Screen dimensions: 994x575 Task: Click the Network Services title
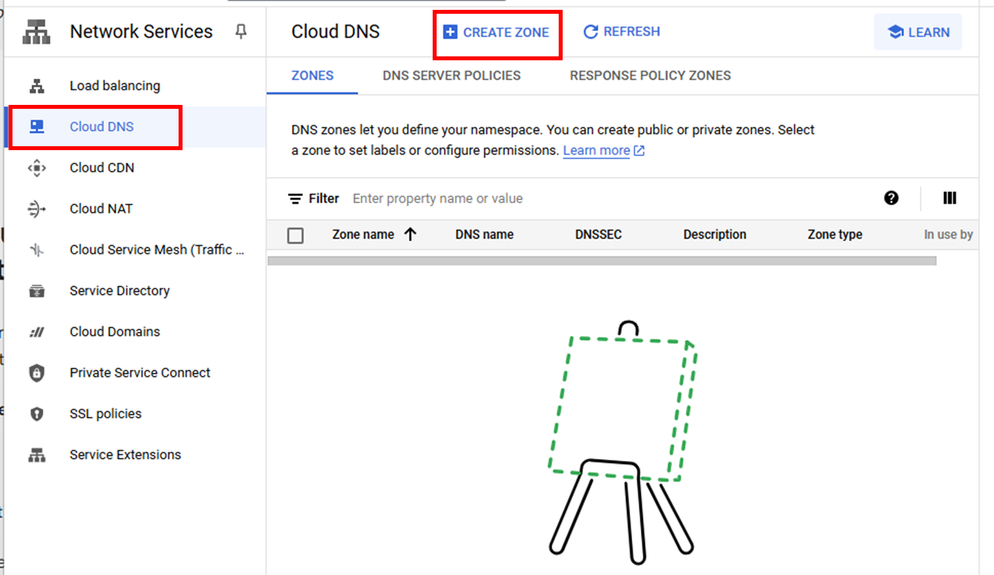pyautogui.click(x=141, y=31)
